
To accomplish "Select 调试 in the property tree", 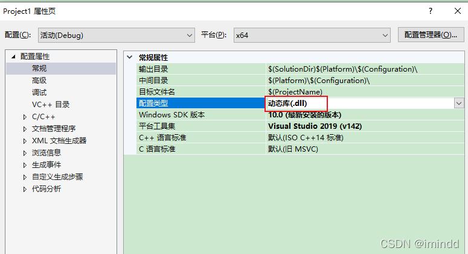I will (39, 93).
